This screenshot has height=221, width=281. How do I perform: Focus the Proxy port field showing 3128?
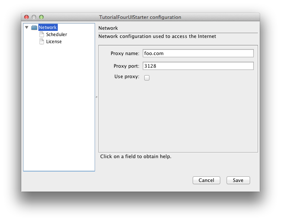click(x=198, y=66)
